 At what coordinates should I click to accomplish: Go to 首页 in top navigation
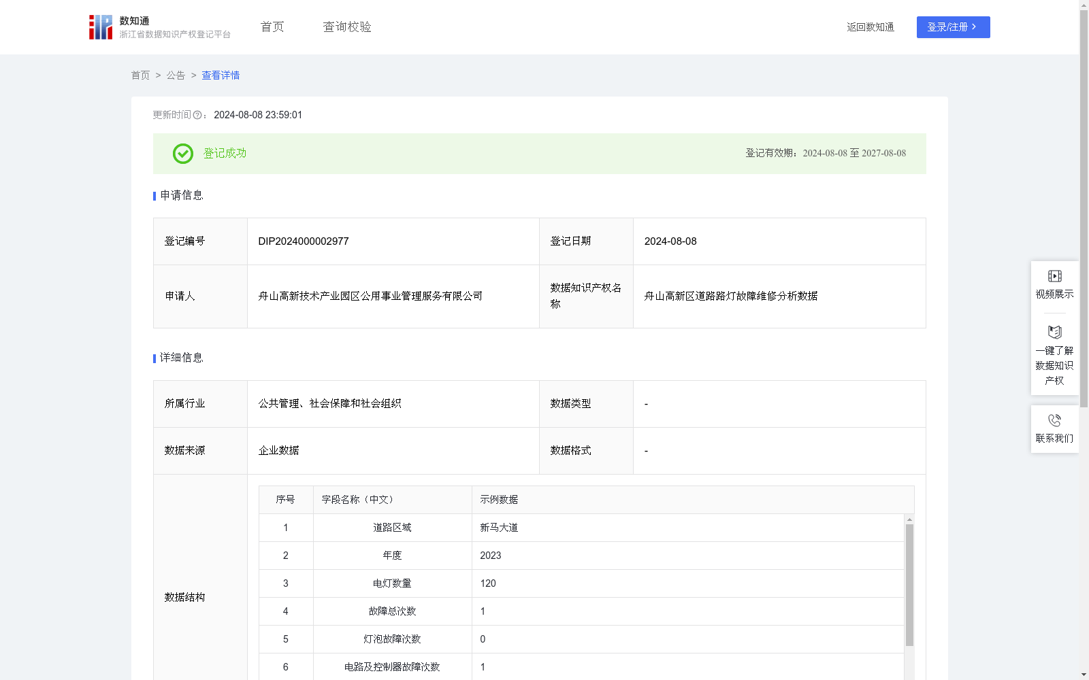pyautogui.click(x=272, y=27)
